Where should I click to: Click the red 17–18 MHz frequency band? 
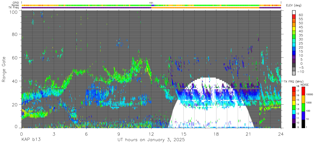294,89
